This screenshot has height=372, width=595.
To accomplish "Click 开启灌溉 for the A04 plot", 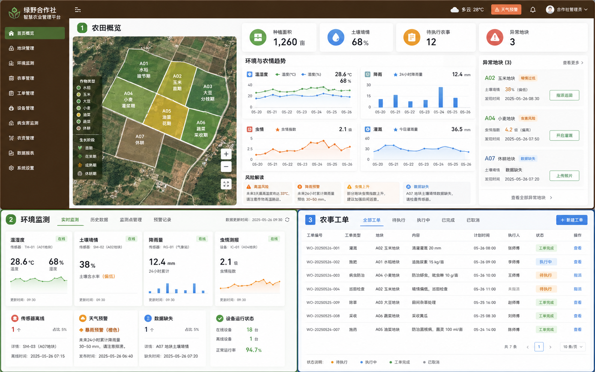I will 564,135.
